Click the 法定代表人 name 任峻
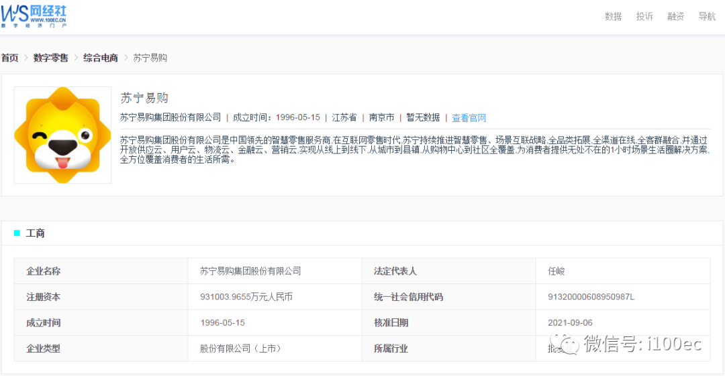The image size is (725, 376). pyautogui.click(x=557, y=271)
